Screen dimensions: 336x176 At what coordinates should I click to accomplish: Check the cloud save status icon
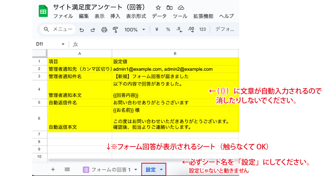coord(181,8)
